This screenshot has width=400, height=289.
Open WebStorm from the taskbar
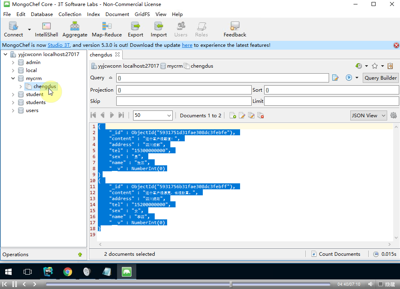pyautogui.click(x=48, y=272)
